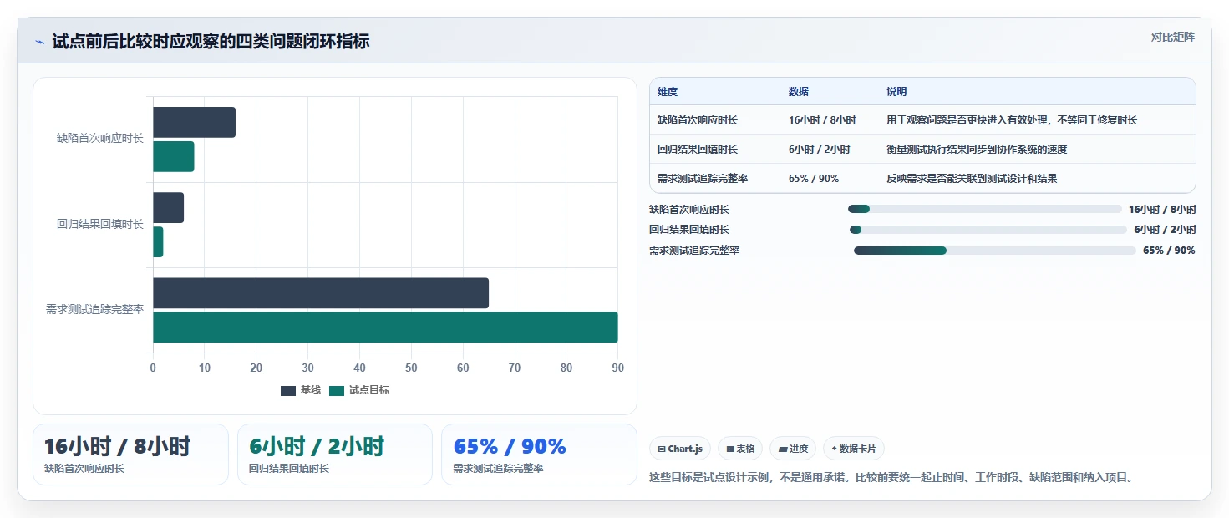
Task: Click the chart axis label 缺陷首次响应时长
Action: (x=100, y=139)
